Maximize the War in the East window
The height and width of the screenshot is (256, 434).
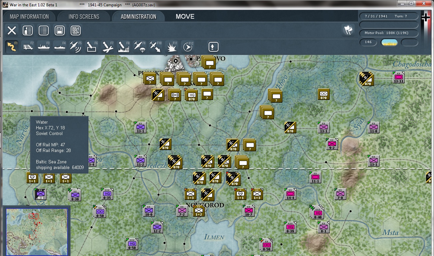[x=411, y=3]
